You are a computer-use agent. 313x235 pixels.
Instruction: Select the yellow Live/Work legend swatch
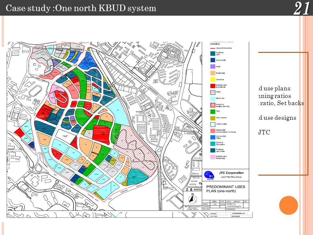[x=213, y=79]
